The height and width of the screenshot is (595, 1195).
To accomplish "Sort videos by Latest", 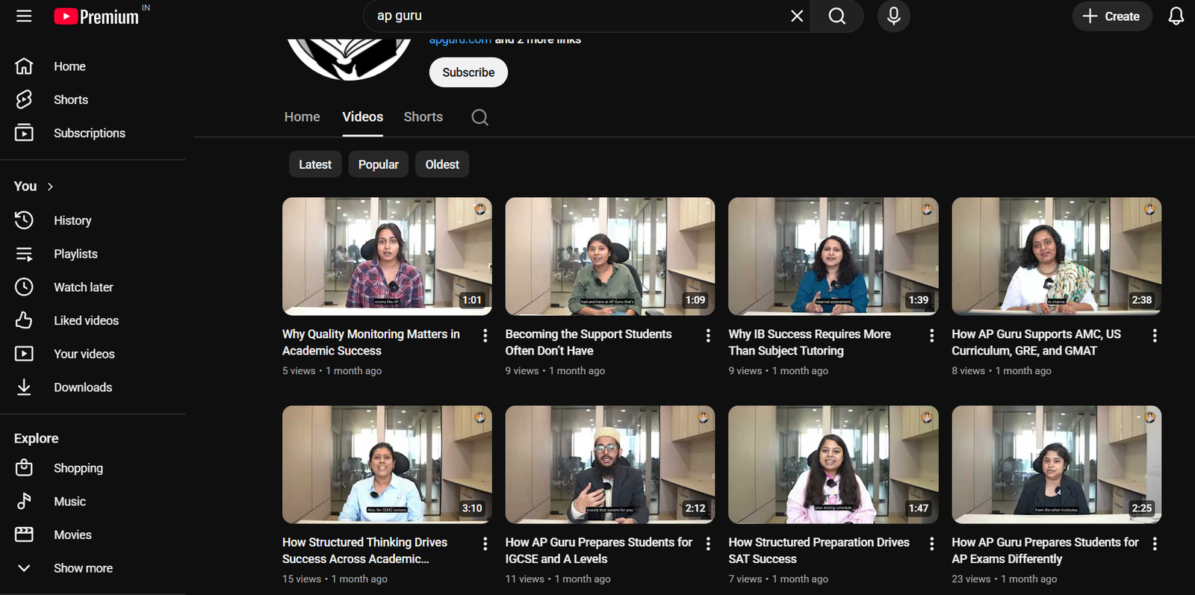I will [x=315, y=164].
